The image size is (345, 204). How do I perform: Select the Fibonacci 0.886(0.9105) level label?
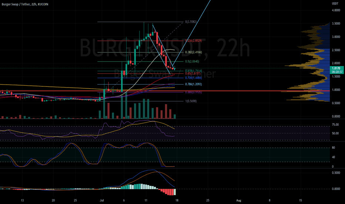[193, 92]
